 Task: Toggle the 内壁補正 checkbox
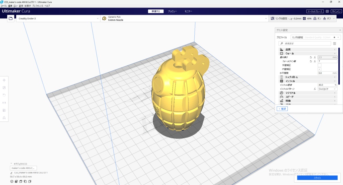(x=320, y=69)
